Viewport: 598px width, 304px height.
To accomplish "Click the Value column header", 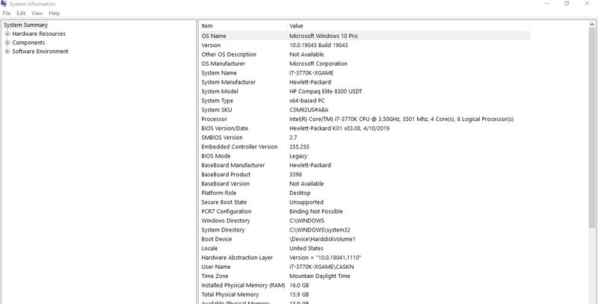I will coord(408,26).
